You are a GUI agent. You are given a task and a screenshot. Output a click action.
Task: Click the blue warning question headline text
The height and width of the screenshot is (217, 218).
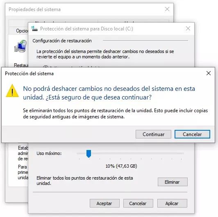(109, 93)
